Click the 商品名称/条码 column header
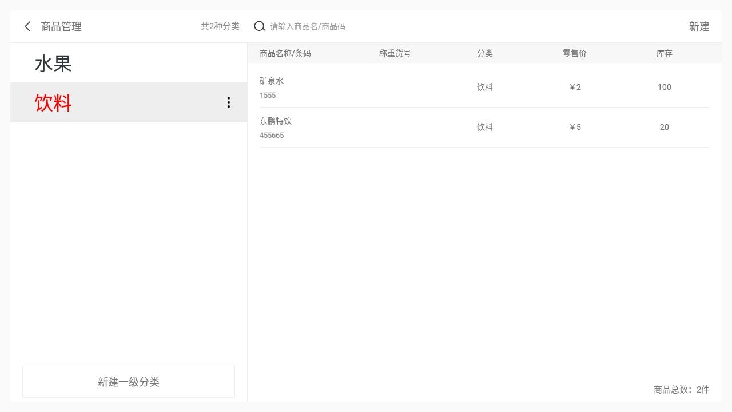 tap(285, 53)
